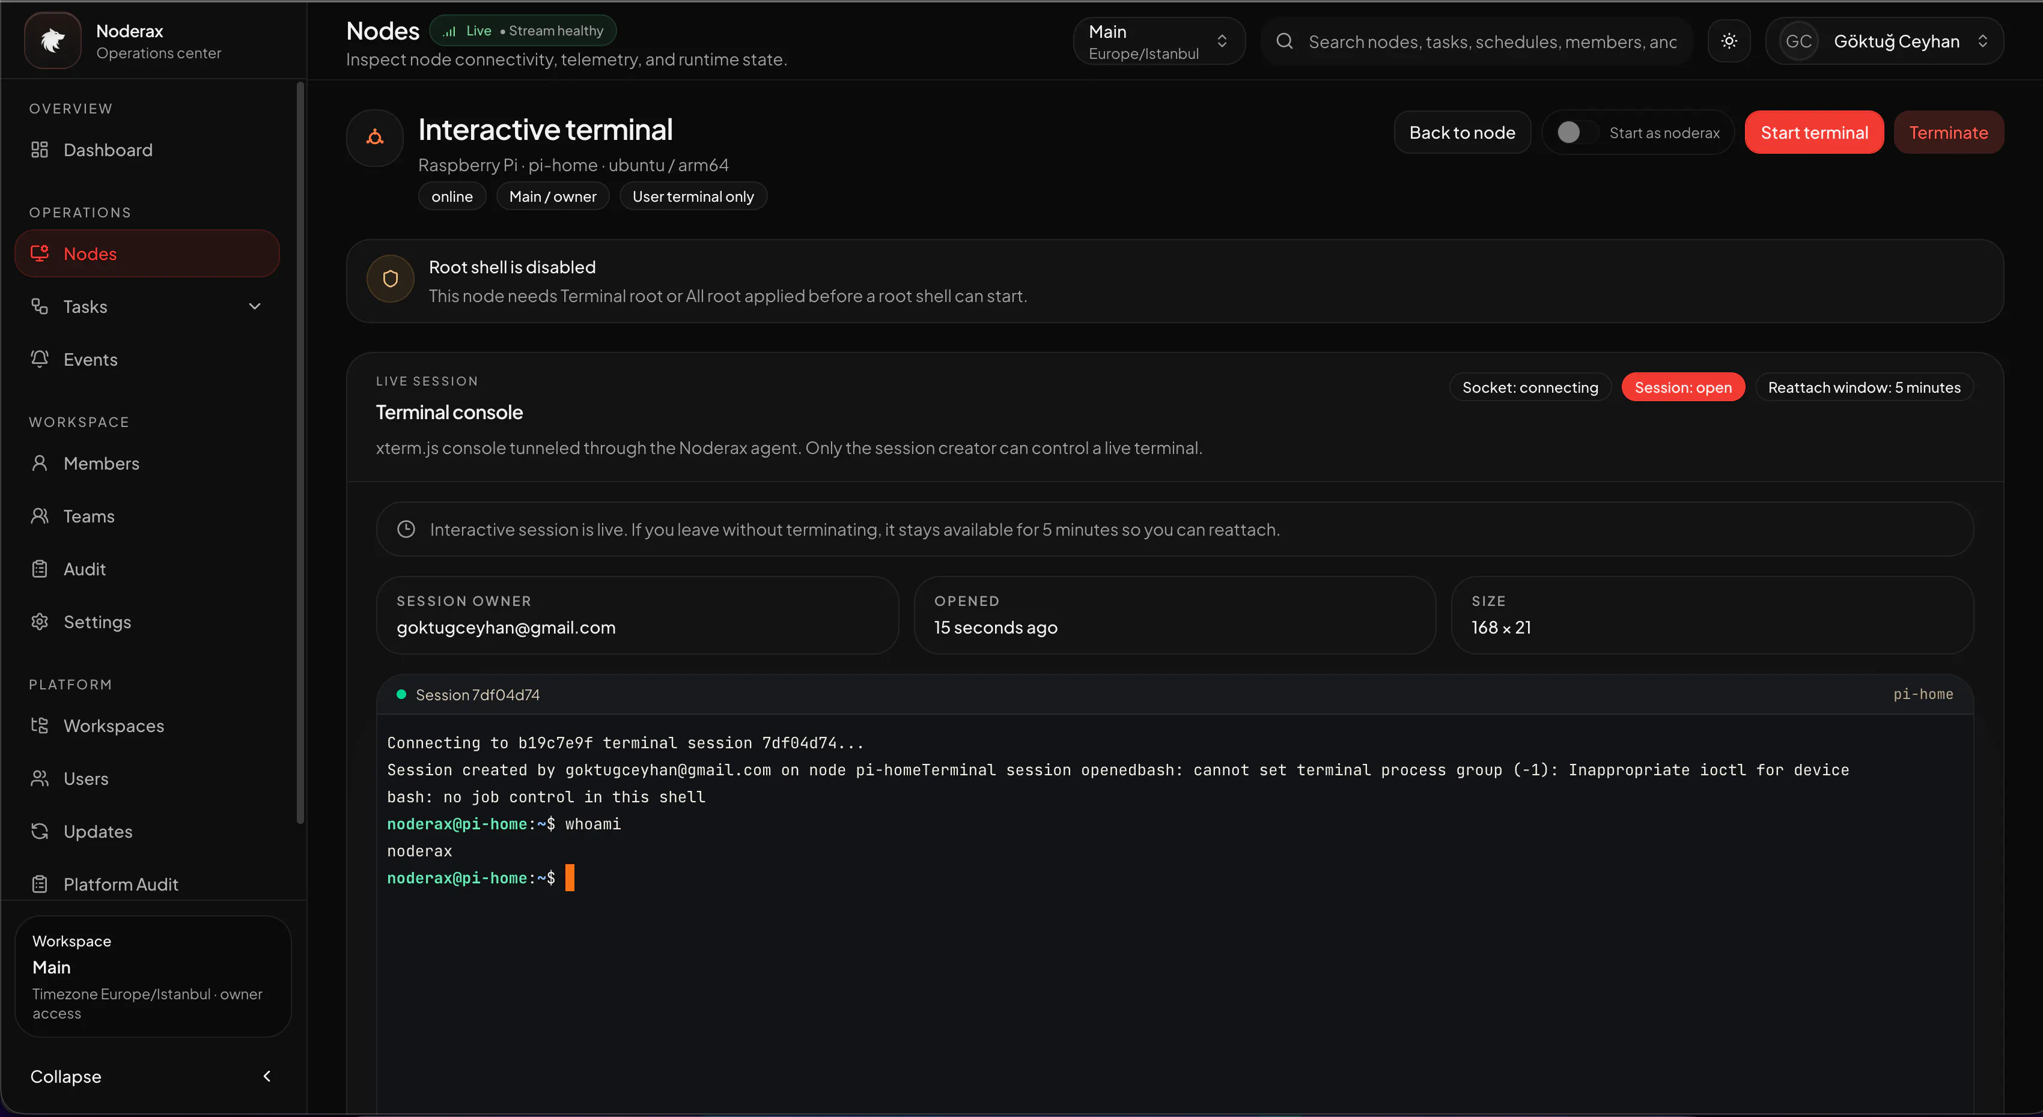Click the Socket: connecting status pill
Screen dimensions: 2043x1117
[x=1530, y=388]
